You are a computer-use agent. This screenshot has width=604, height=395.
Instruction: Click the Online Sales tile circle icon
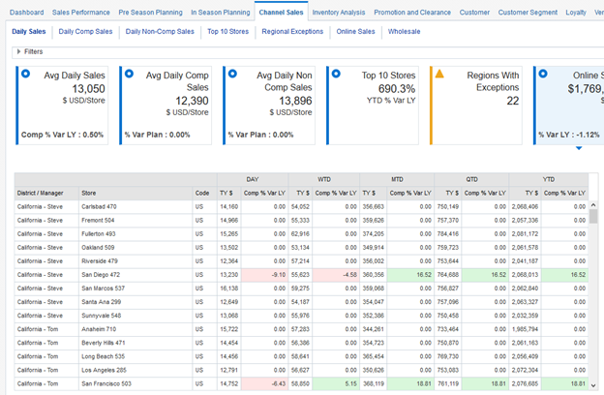(543, 74)
